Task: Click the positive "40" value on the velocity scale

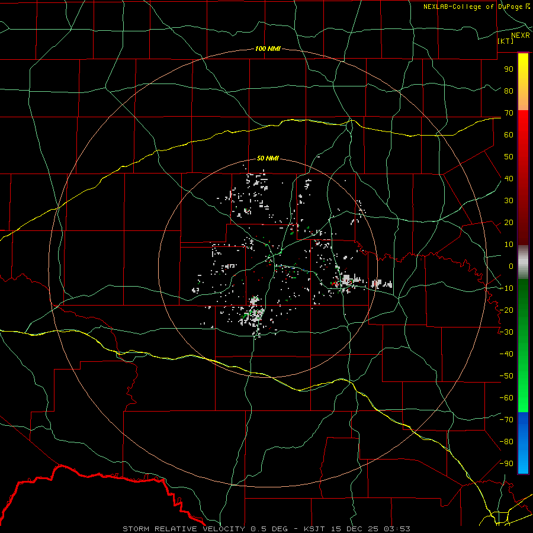Action: (509, 179)
